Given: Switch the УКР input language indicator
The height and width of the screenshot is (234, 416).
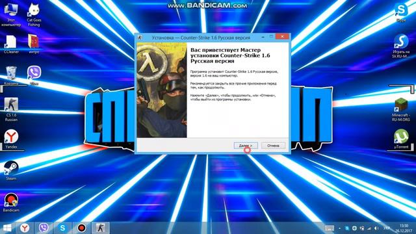Looking at the screenshot, I should tap(387, 228).
